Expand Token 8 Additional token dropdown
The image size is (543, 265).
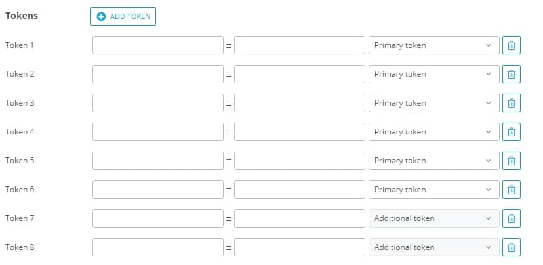[x=434, y=247]
